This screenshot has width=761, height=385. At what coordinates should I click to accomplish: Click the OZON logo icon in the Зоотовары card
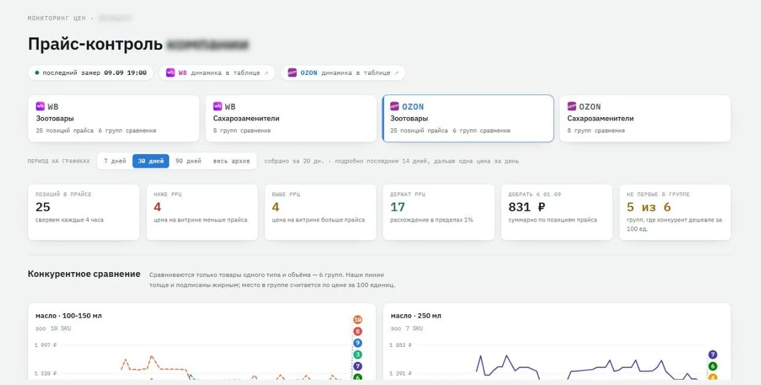(x=395, y=106)
